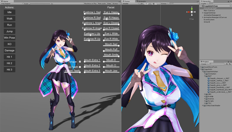Select Sapphi_hairhead_c_MAT material icon
This screenshot has height=132, width=232.
point(209,87)
